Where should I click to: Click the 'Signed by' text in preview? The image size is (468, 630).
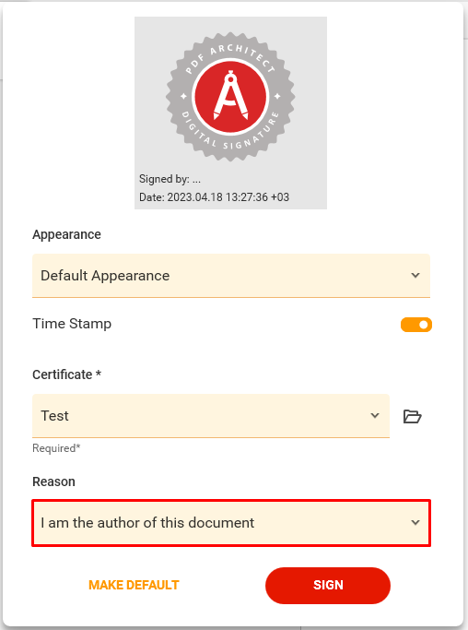pyautogui.click(x=170, y=179)
